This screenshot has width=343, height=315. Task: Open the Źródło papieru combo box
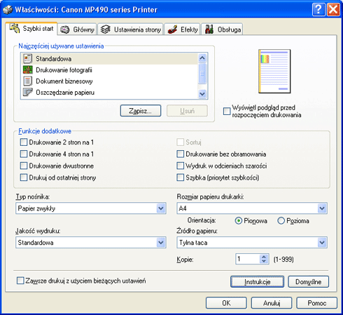click(x=322, y=243)
